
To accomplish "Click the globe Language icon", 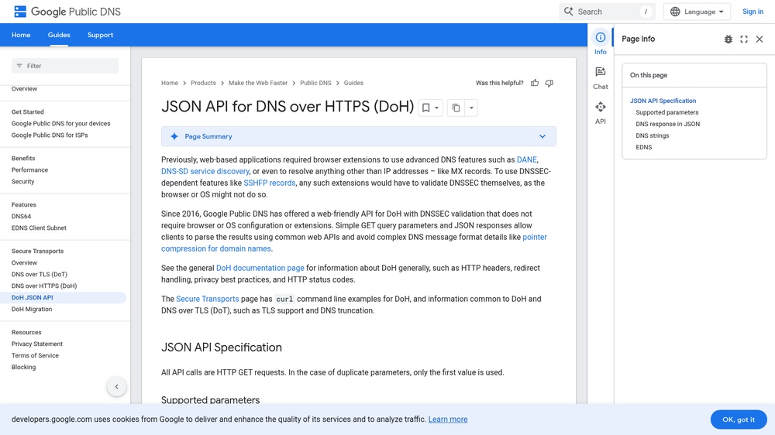I will click(675, 12).
